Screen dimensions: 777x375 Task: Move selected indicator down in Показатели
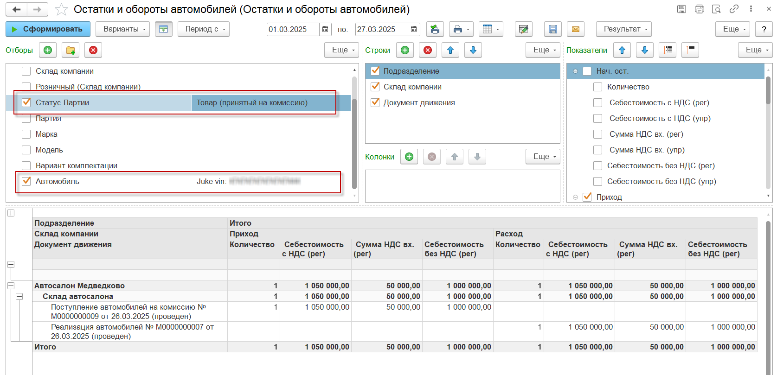click(x=645, y=50)
